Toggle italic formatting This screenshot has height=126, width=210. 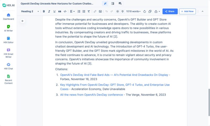tap(49, 11)
